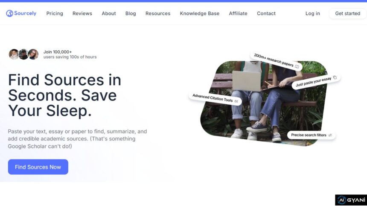Click the filter icon on Precise search filters
Image resolution: width=367 pixels, height=206 pixels.
330,135
